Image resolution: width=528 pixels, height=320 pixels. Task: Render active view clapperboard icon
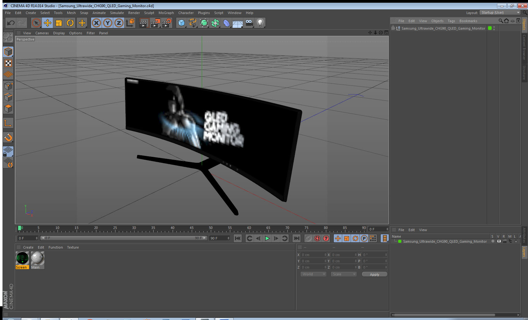144,23
